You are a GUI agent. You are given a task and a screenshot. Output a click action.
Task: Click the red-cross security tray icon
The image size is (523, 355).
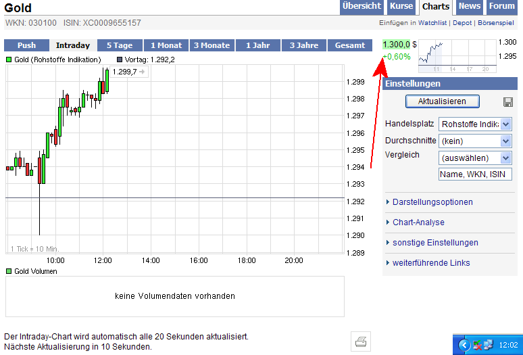[477, 345]
